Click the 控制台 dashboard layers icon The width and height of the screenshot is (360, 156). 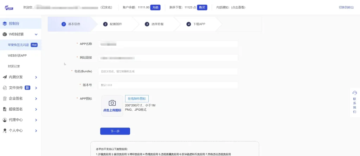pos(5,24)
